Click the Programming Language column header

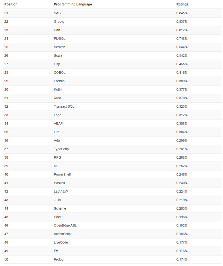coord(73,4)
